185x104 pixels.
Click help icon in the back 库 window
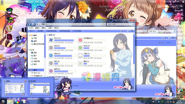click(x=173, y=38)
